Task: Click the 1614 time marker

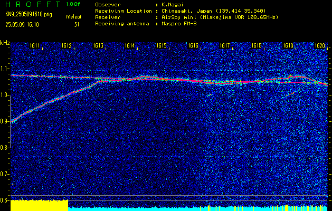Action: point(130,45)
